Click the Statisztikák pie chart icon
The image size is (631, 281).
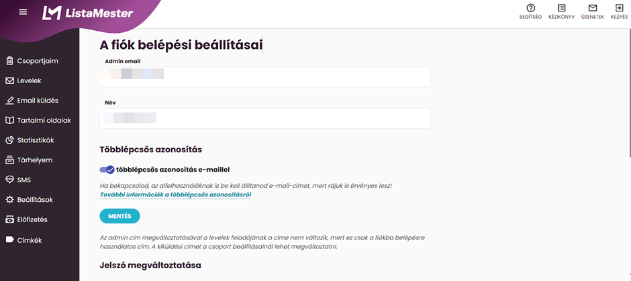(10, 140)
